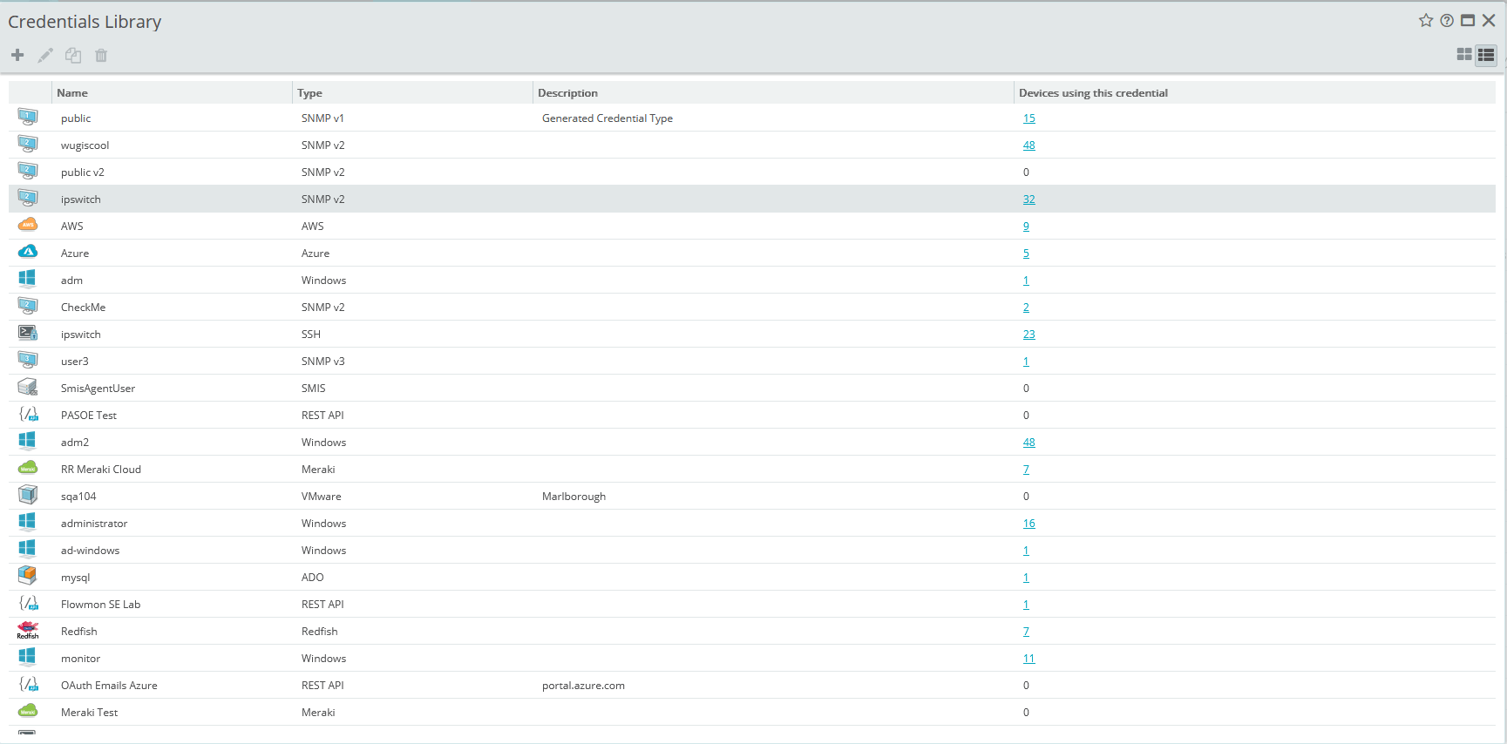Click SNMP v3 type cell
The image size is (1507, 744).
click(323, 362)
